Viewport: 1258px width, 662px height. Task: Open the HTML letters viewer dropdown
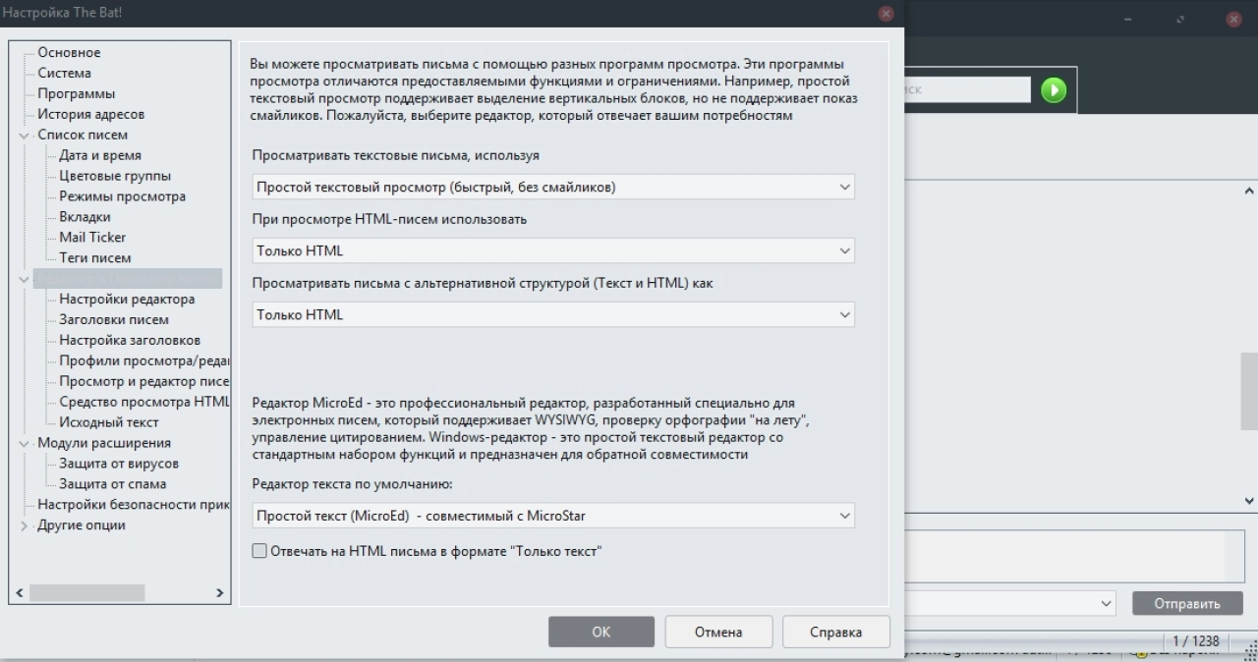click(553, 250)
